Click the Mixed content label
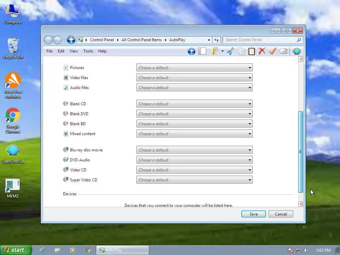The height and width of the screenshot is (255, 340). 83,134
